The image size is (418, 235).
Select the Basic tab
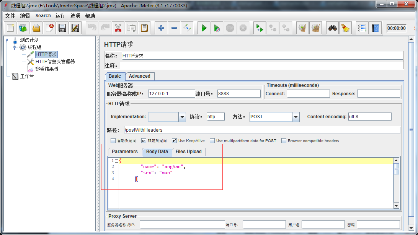pos(115,76)
